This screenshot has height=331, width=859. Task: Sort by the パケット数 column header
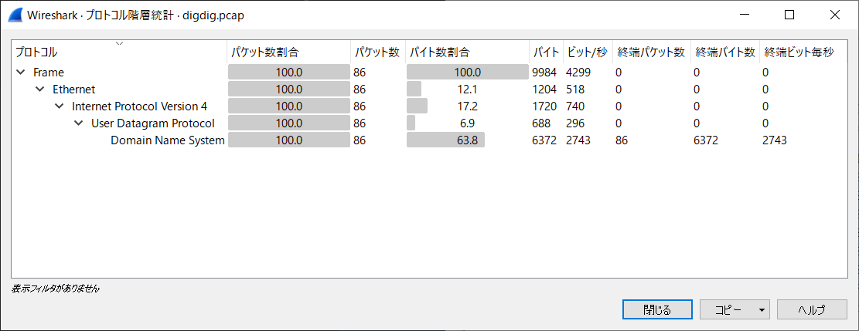(x=378, y=52)
